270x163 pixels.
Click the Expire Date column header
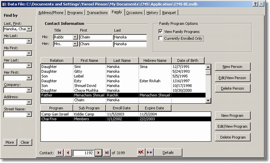(154, 108)
